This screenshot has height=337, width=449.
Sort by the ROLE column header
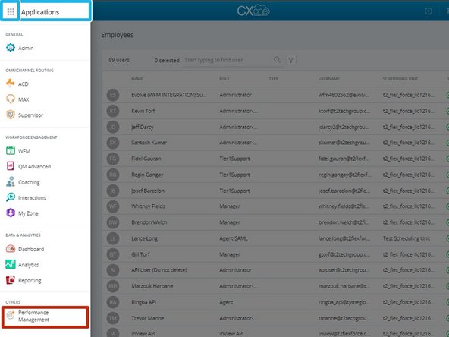(x=224, y=79)
